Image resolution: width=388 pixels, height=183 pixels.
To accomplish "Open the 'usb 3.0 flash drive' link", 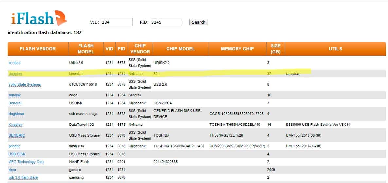I will pos(23,177).
